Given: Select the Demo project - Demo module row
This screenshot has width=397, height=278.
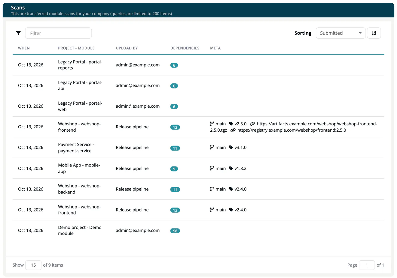Looking at the screenshot, I should [x=198, y=230].
